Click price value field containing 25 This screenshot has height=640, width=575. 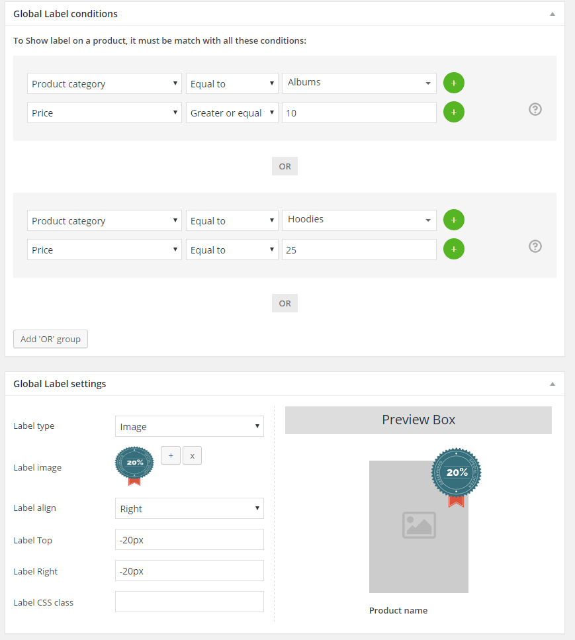tap(359, 250)
